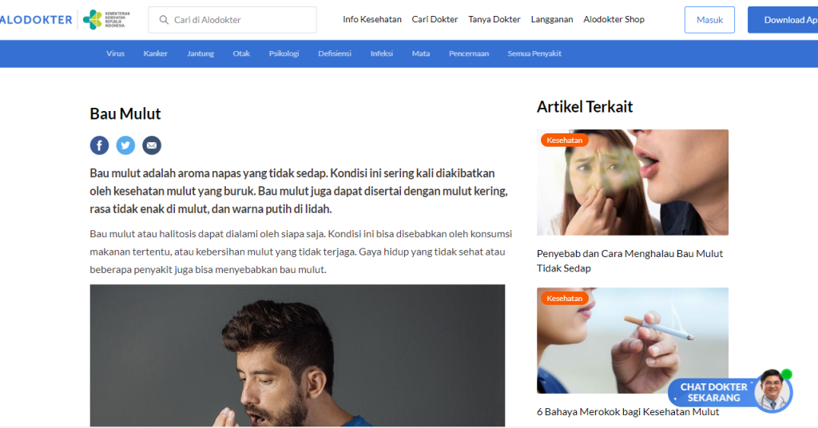Viewport: 818px width, 428px height.
Task: Open the Alodokter logo homepage
Action: tap(35, 20)
